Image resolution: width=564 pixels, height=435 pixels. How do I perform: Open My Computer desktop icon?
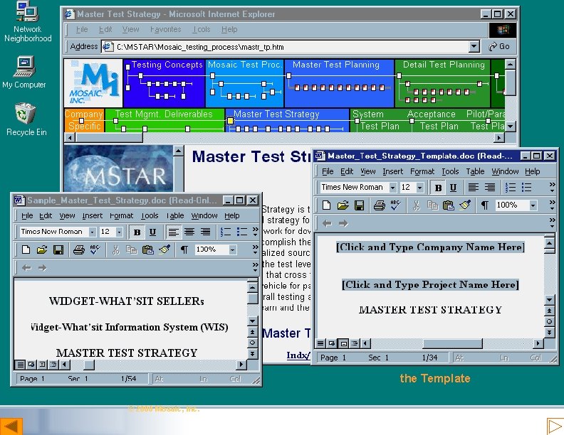coord(24,72)
